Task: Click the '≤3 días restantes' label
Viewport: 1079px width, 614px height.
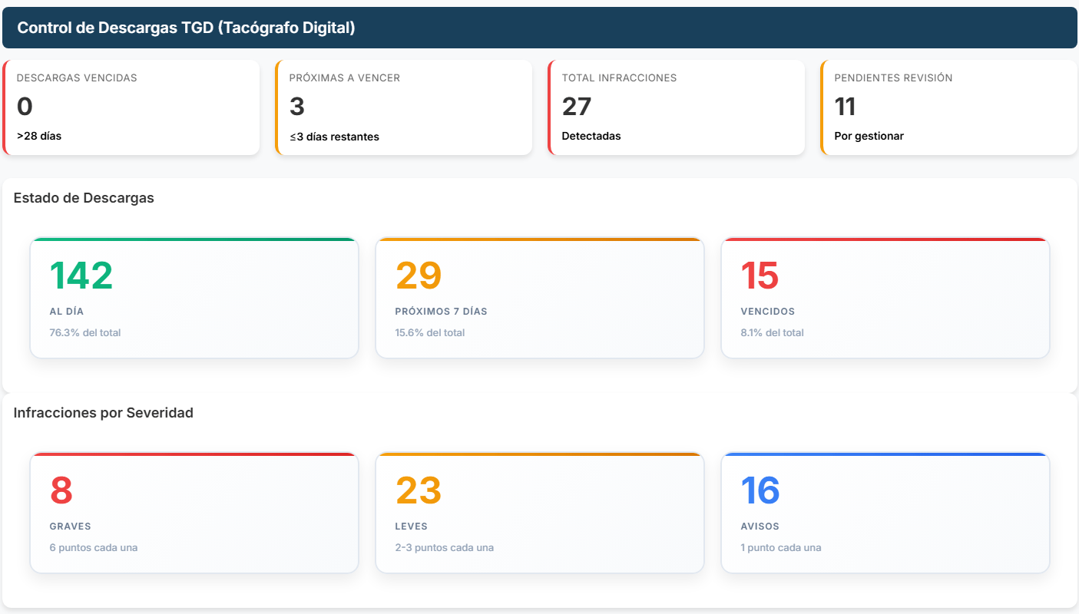Action: [334, 137]
